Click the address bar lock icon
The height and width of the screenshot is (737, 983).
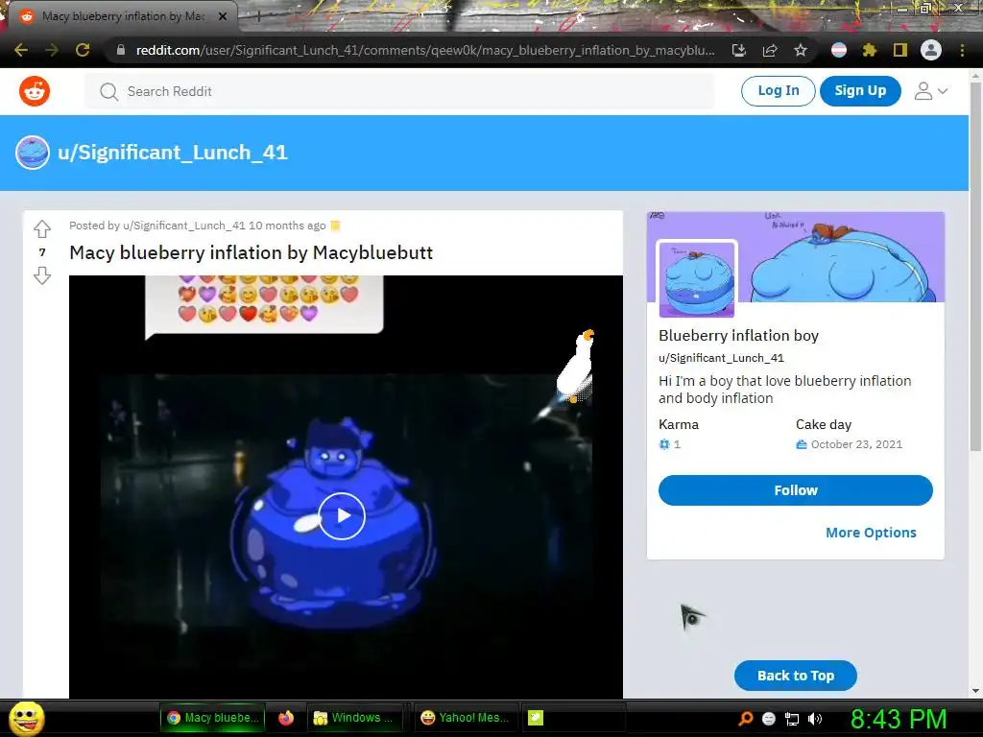[x=121, y=50]
